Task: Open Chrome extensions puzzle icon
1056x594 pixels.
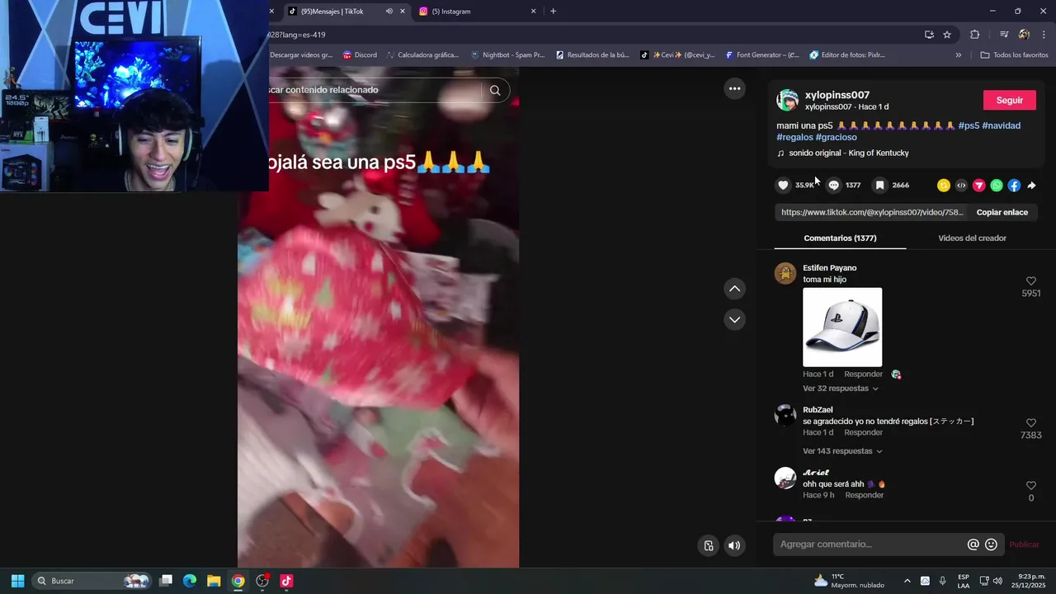Action: point(974,35)
